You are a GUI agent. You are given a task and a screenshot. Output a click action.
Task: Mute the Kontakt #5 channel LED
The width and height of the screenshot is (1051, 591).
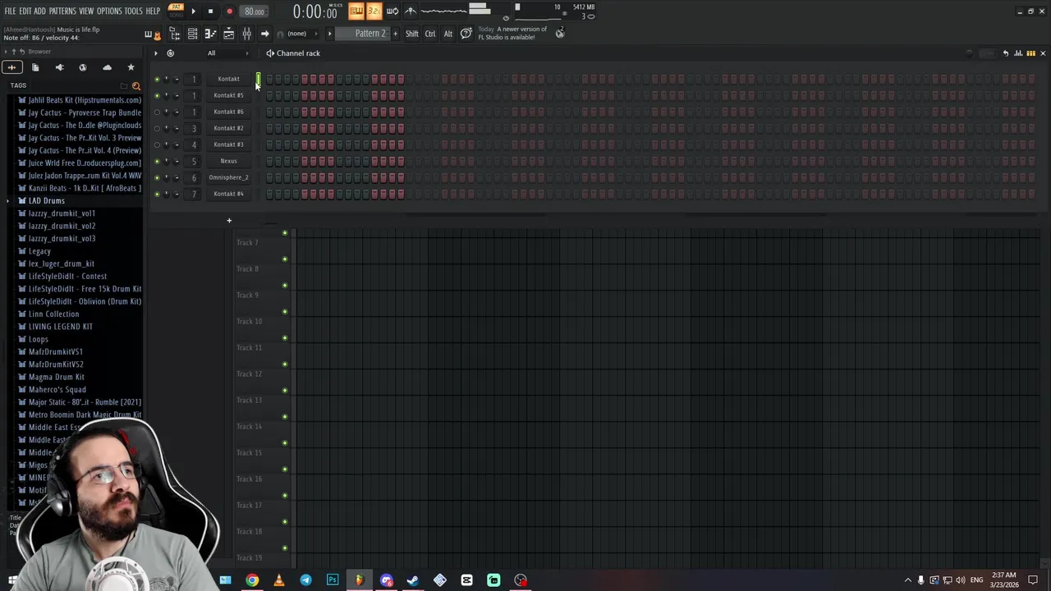[x=157, y=96]
